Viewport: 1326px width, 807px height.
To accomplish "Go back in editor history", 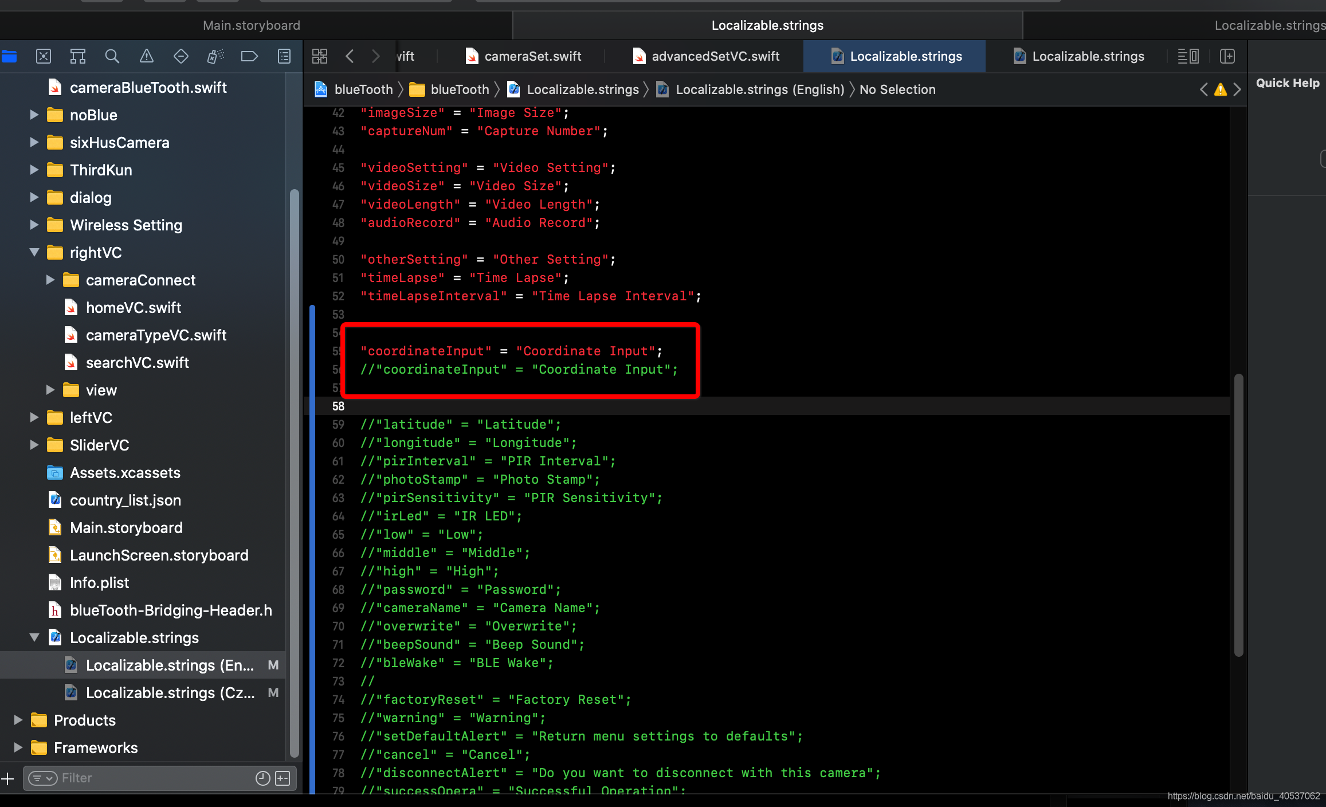I will pyautogui.click(x=350, y=56).
